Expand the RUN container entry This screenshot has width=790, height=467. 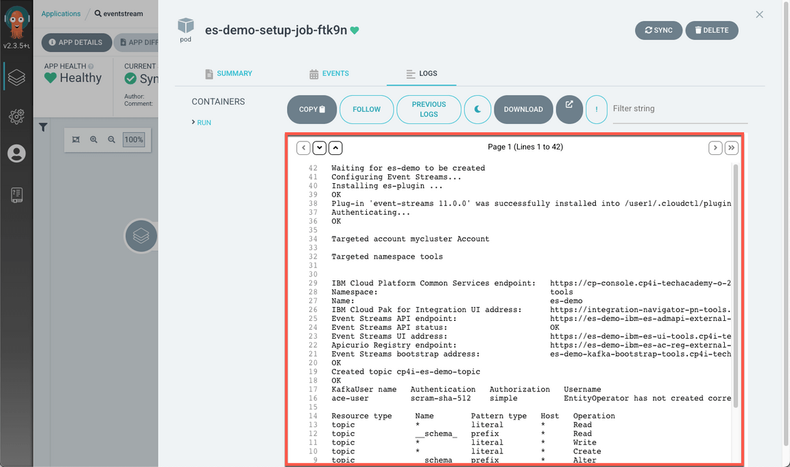click(201, 123)
